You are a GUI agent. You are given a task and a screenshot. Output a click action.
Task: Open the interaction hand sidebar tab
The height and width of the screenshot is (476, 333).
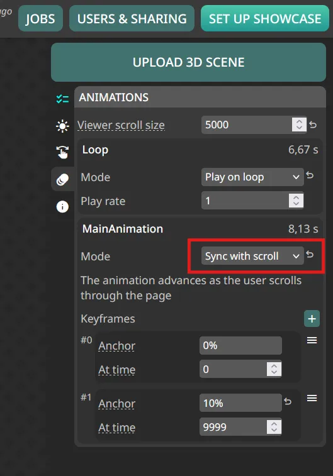coord(62,152)
